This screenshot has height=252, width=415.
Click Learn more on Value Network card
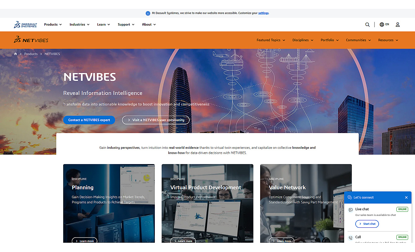[282, 240]
